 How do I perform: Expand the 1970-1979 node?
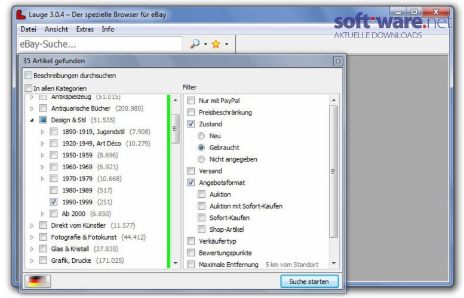(42, 179)
